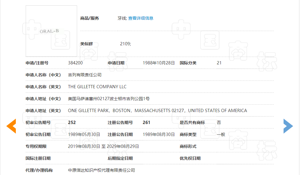This screenshot has width=300, height=175.
Task: Click the 是否共有商标 label
Action: tap(192, 123)
